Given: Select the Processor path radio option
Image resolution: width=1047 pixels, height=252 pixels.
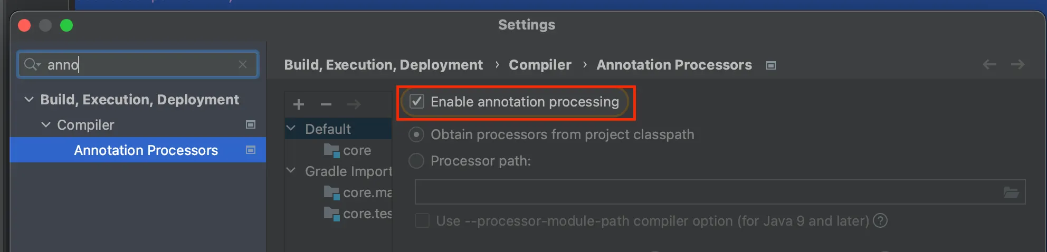Looking at the screenshot, I should (416, 161).
